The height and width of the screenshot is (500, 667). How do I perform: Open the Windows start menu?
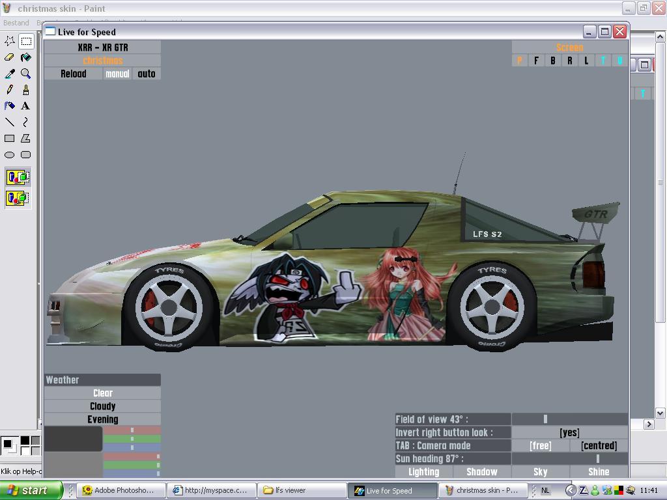click(31, 490)
